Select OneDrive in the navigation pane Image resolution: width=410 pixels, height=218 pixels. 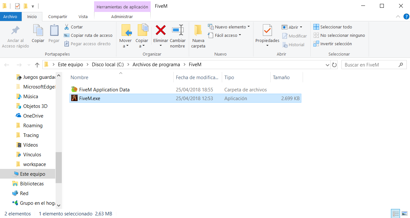coord(29,116)
